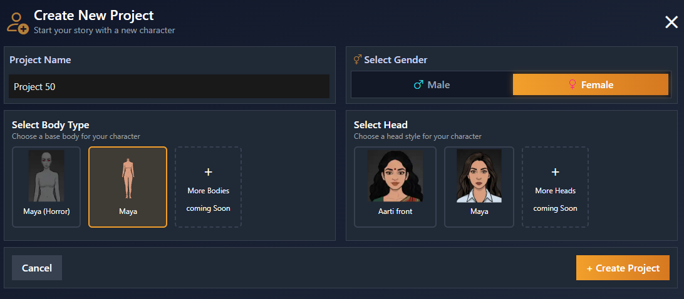This screenshot has height=299, width=684.
Task: Click the More Bodies coming soon card
Action: [x=208, y=187]
